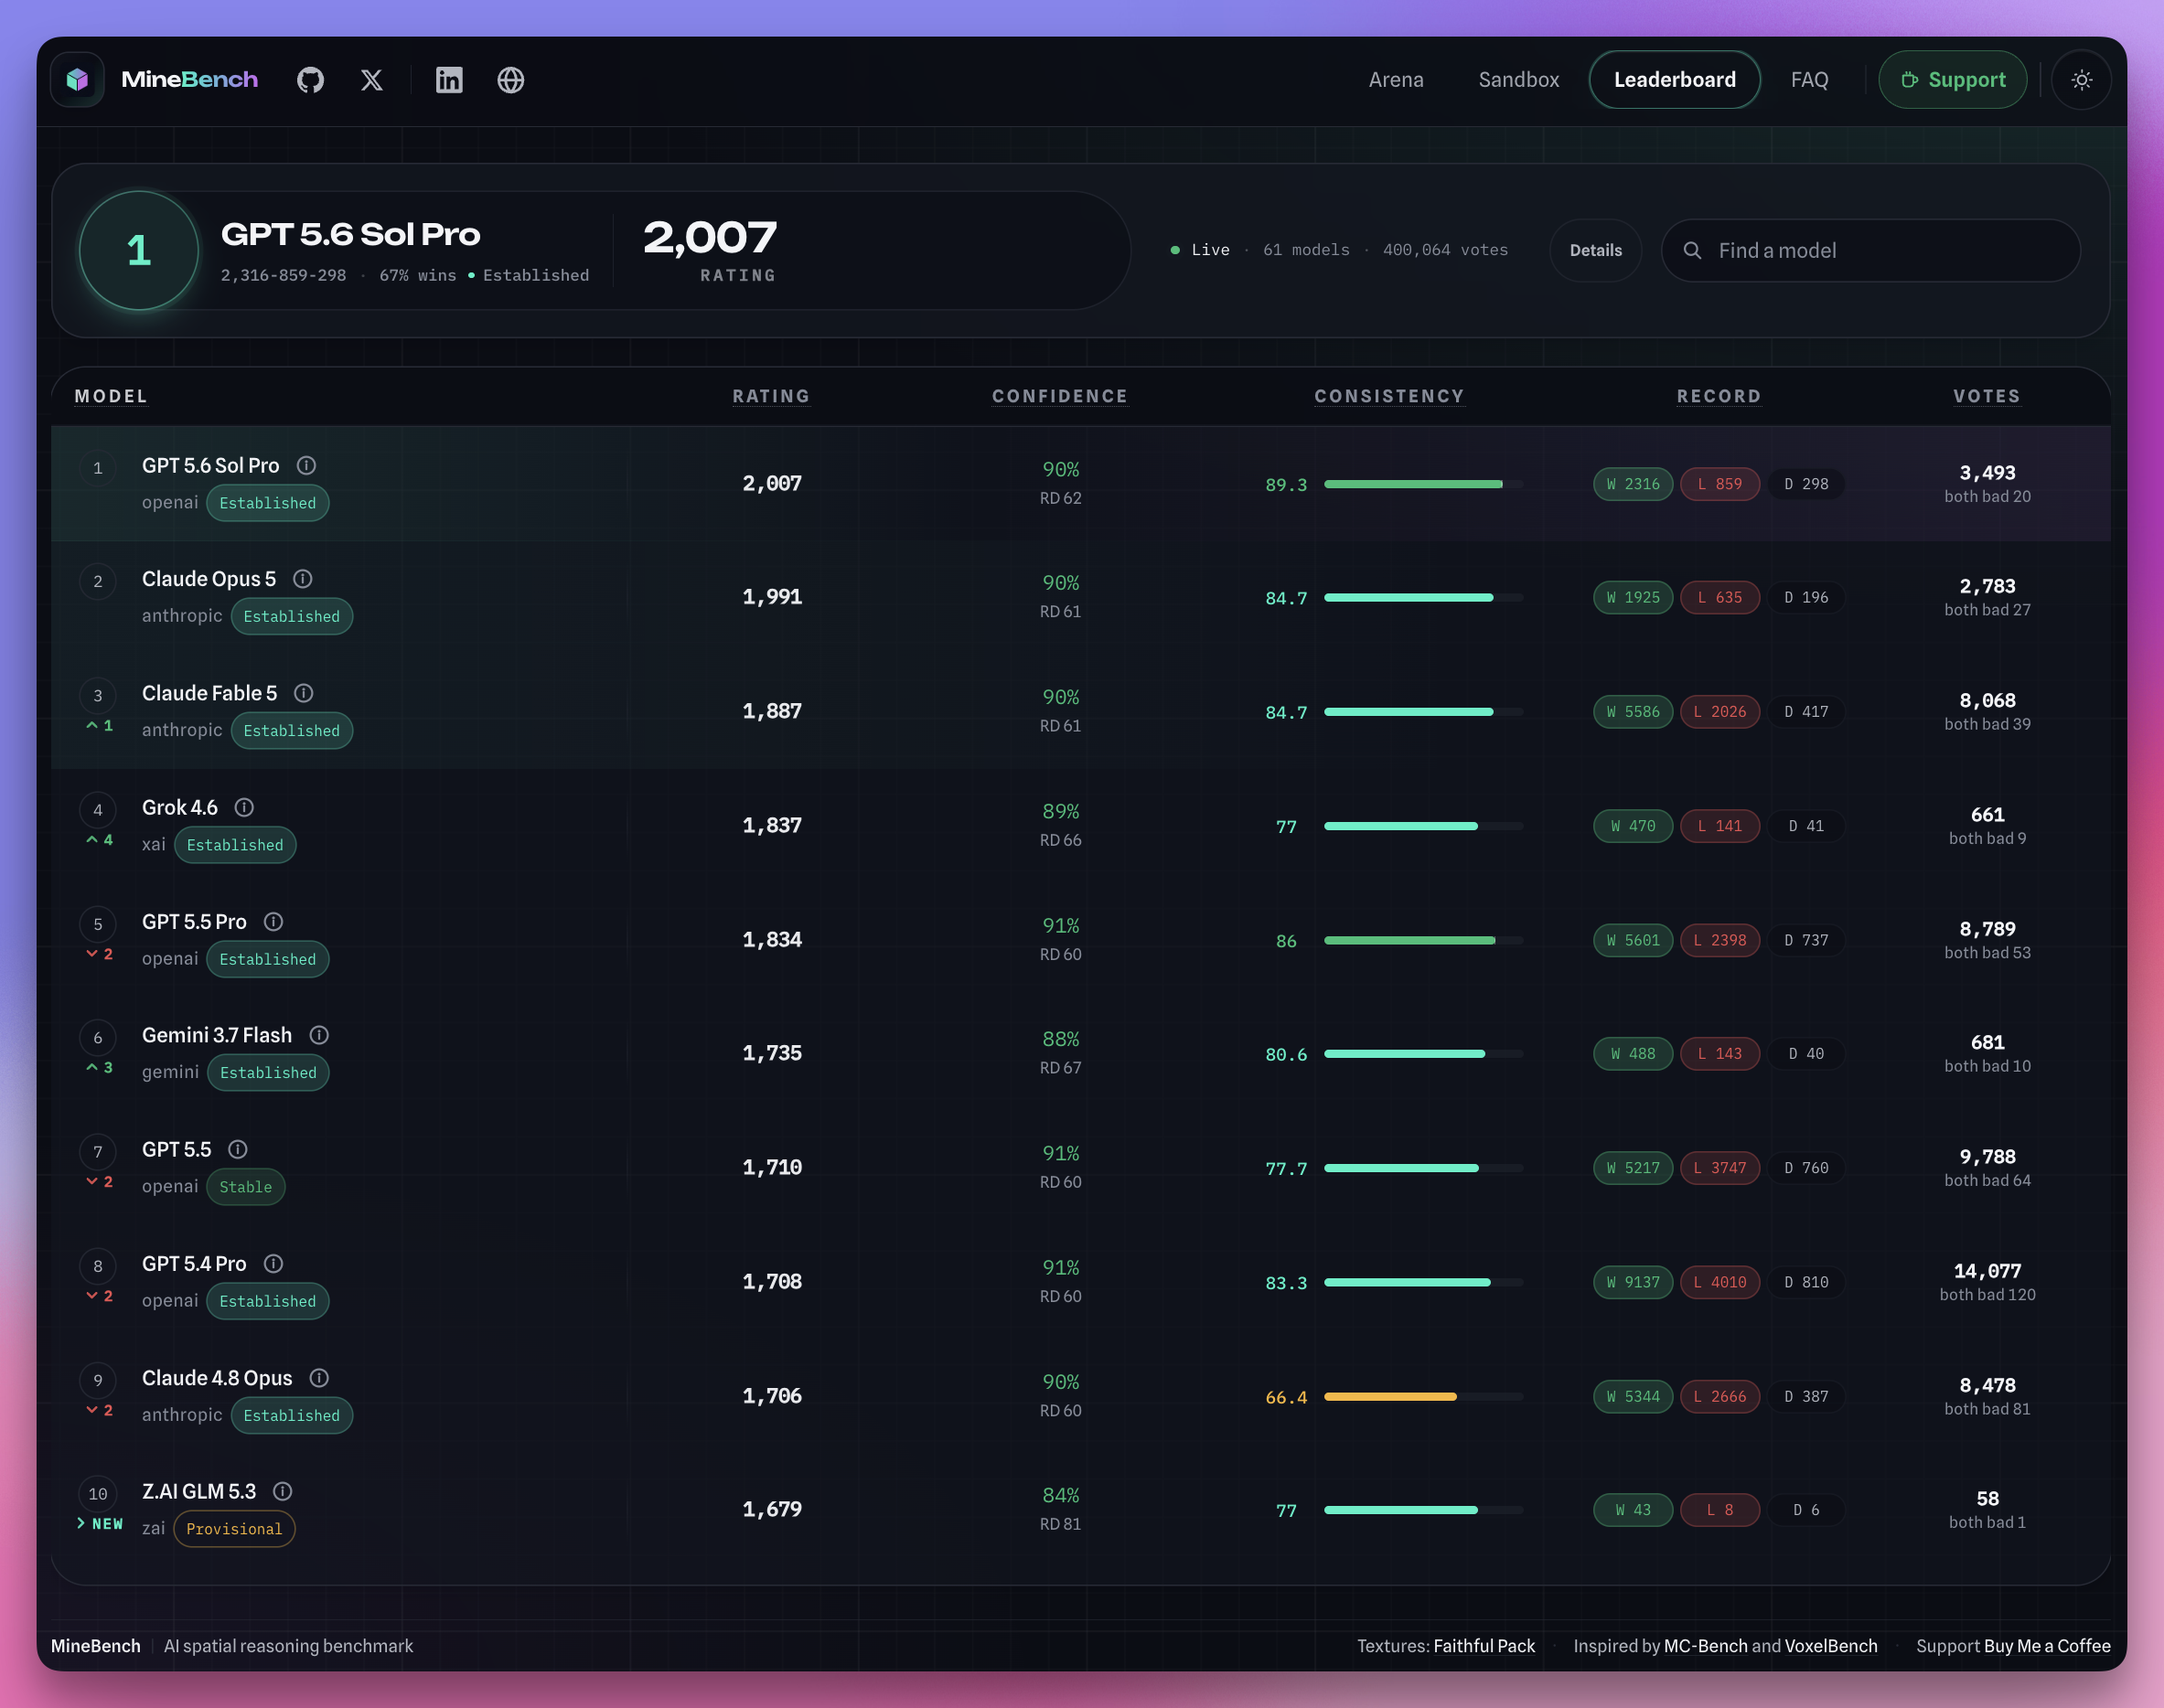Open the GitHub icon link

(x=310, y=80)
